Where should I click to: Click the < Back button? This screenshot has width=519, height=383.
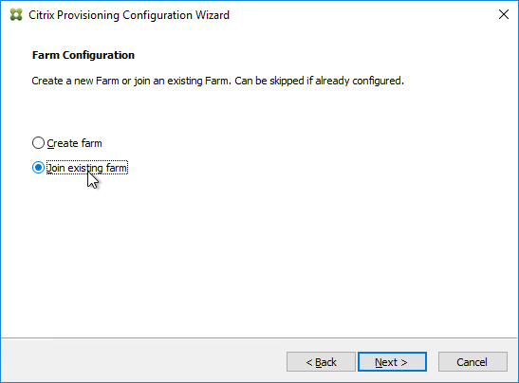(321, 362)
